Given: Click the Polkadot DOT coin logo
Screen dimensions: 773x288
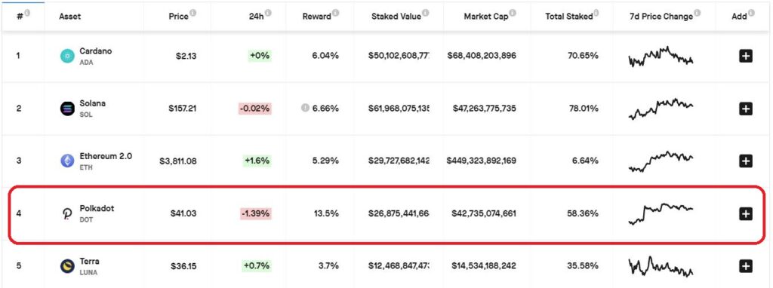Looking at the screenshot, I should pyautogui.click(x=67, y=213).
